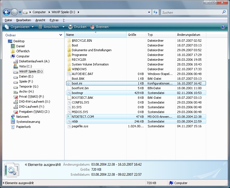Select Spiele (F:) drive icon
This screenshot has width=230, height=188.
(15, 82)
